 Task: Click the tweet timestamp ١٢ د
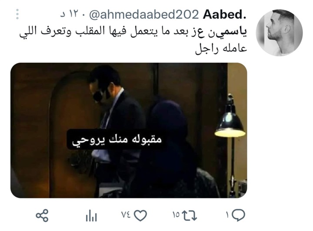(x=70, y=14)
